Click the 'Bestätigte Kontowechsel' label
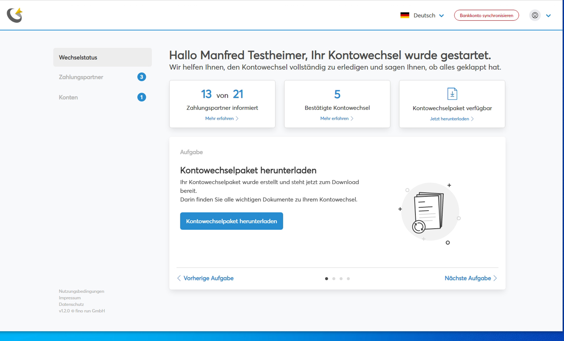The height and width of the screenshot is (341, 564). coord(337,108)
